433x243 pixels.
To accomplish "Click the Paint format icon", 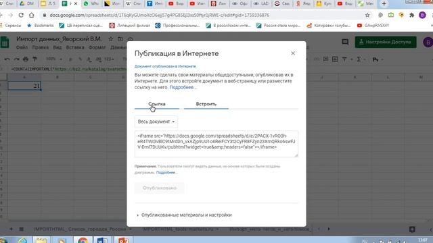I will 35,59.
